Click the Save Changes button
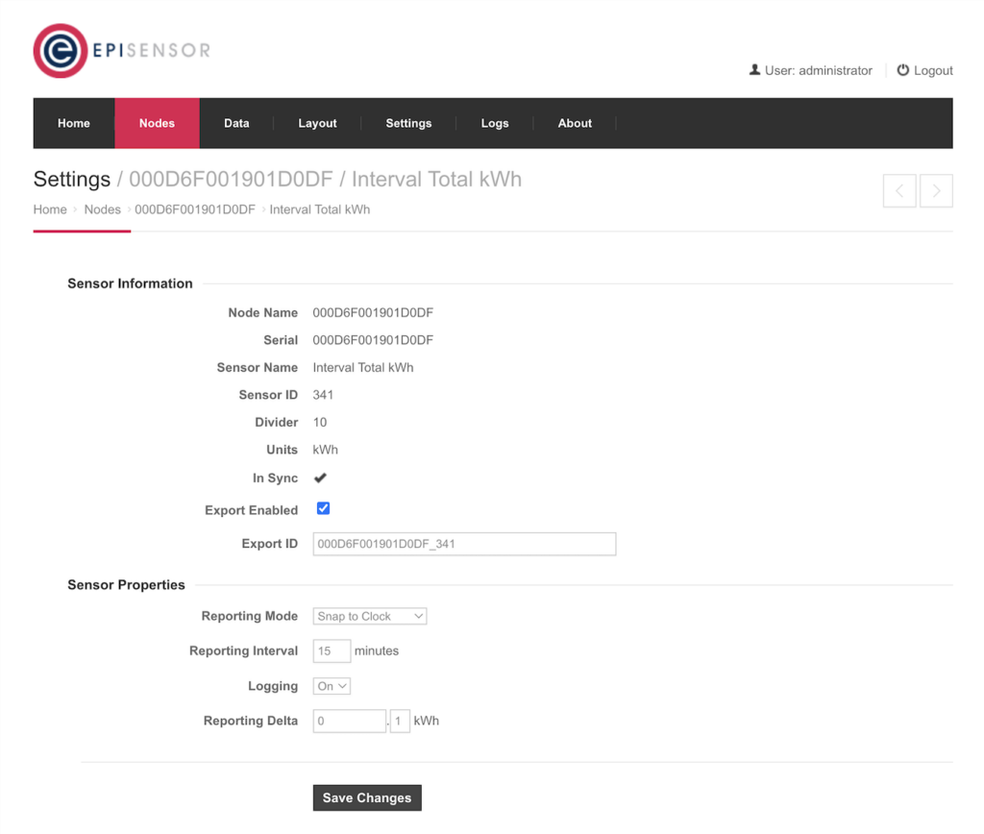 point(367,797)
